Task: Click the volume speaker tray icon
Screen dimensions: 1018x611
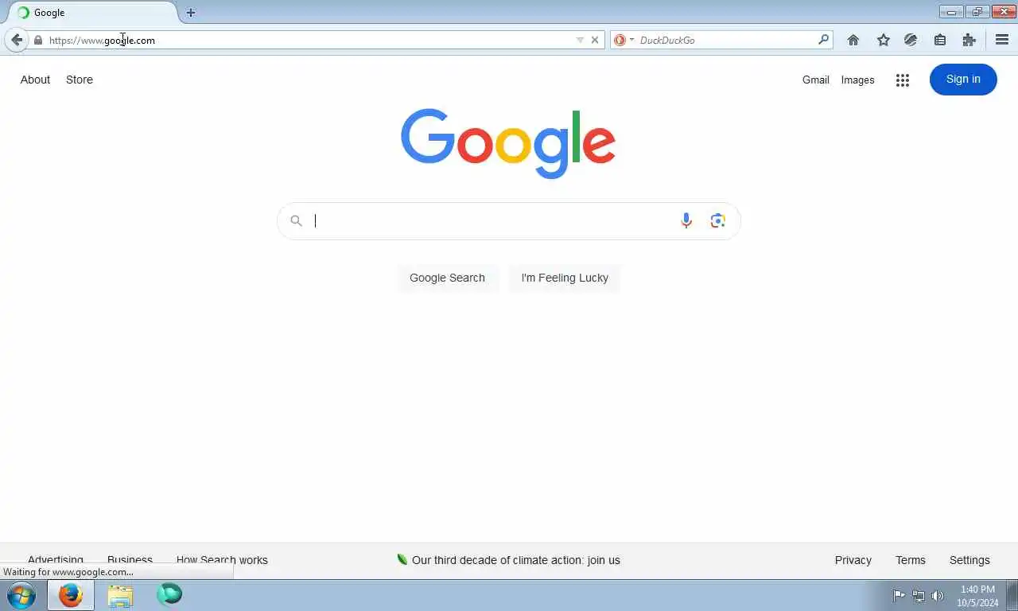Action: pos(938,596)
